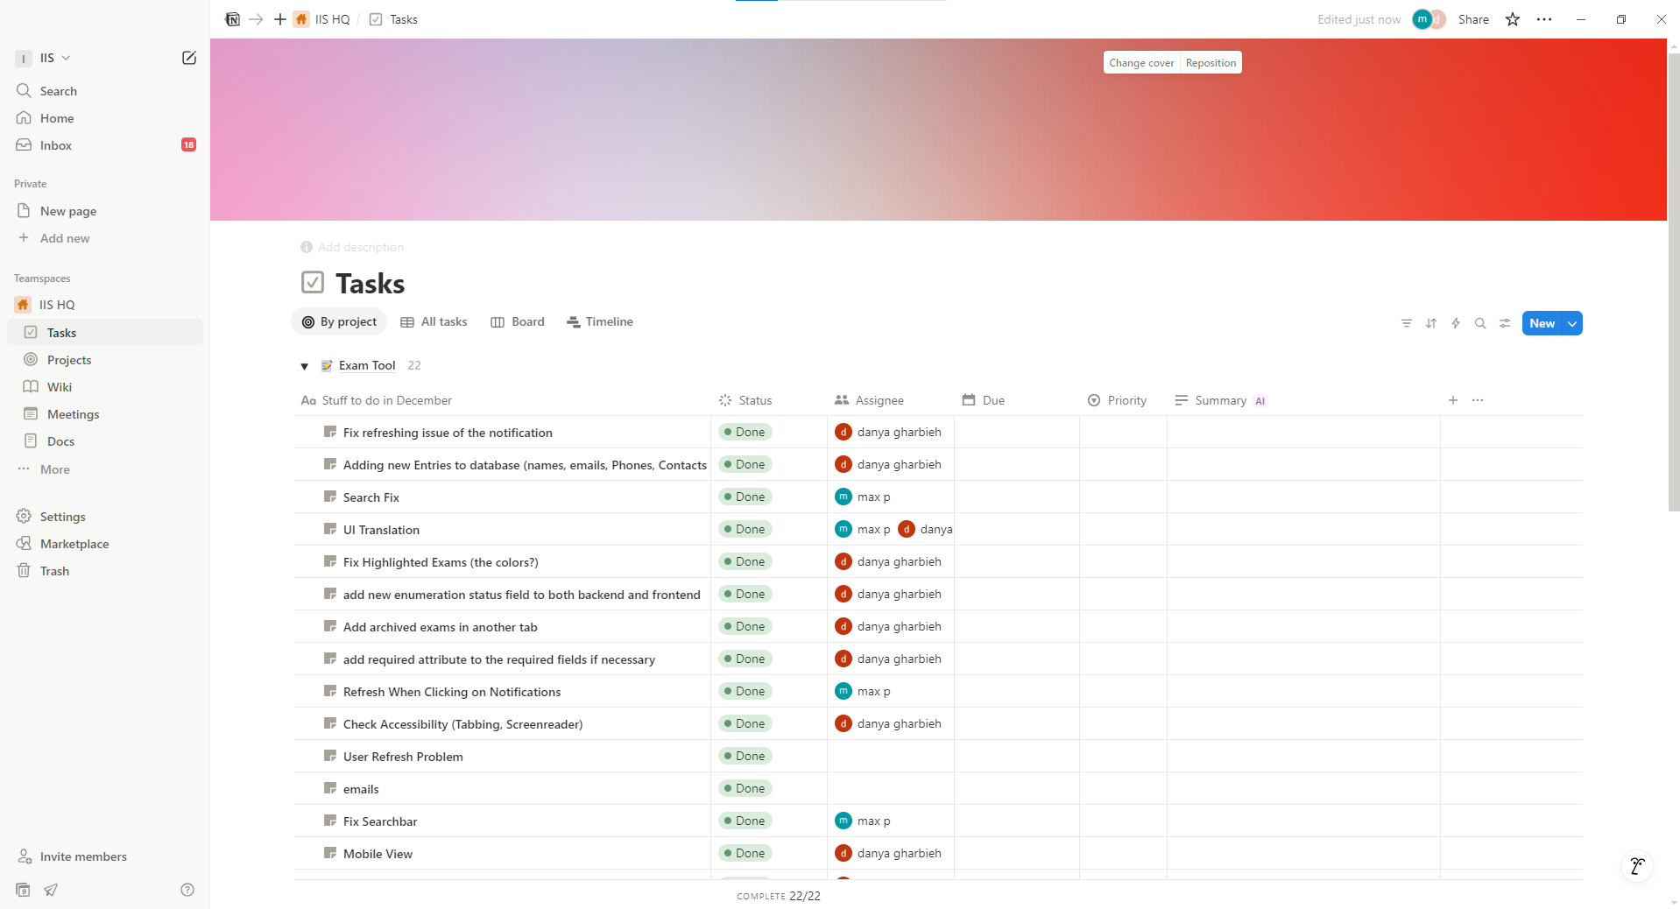
Task: Switch to the Board view tab
Action: coord(518,321)
